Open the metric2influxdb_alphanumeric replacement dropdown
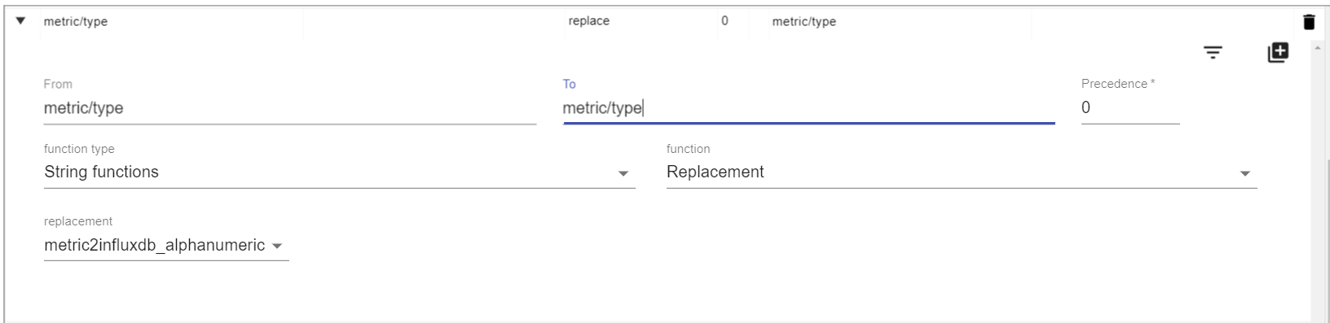Image resolution: width=1330 pixels, height=323 pixels. point(166,245)
